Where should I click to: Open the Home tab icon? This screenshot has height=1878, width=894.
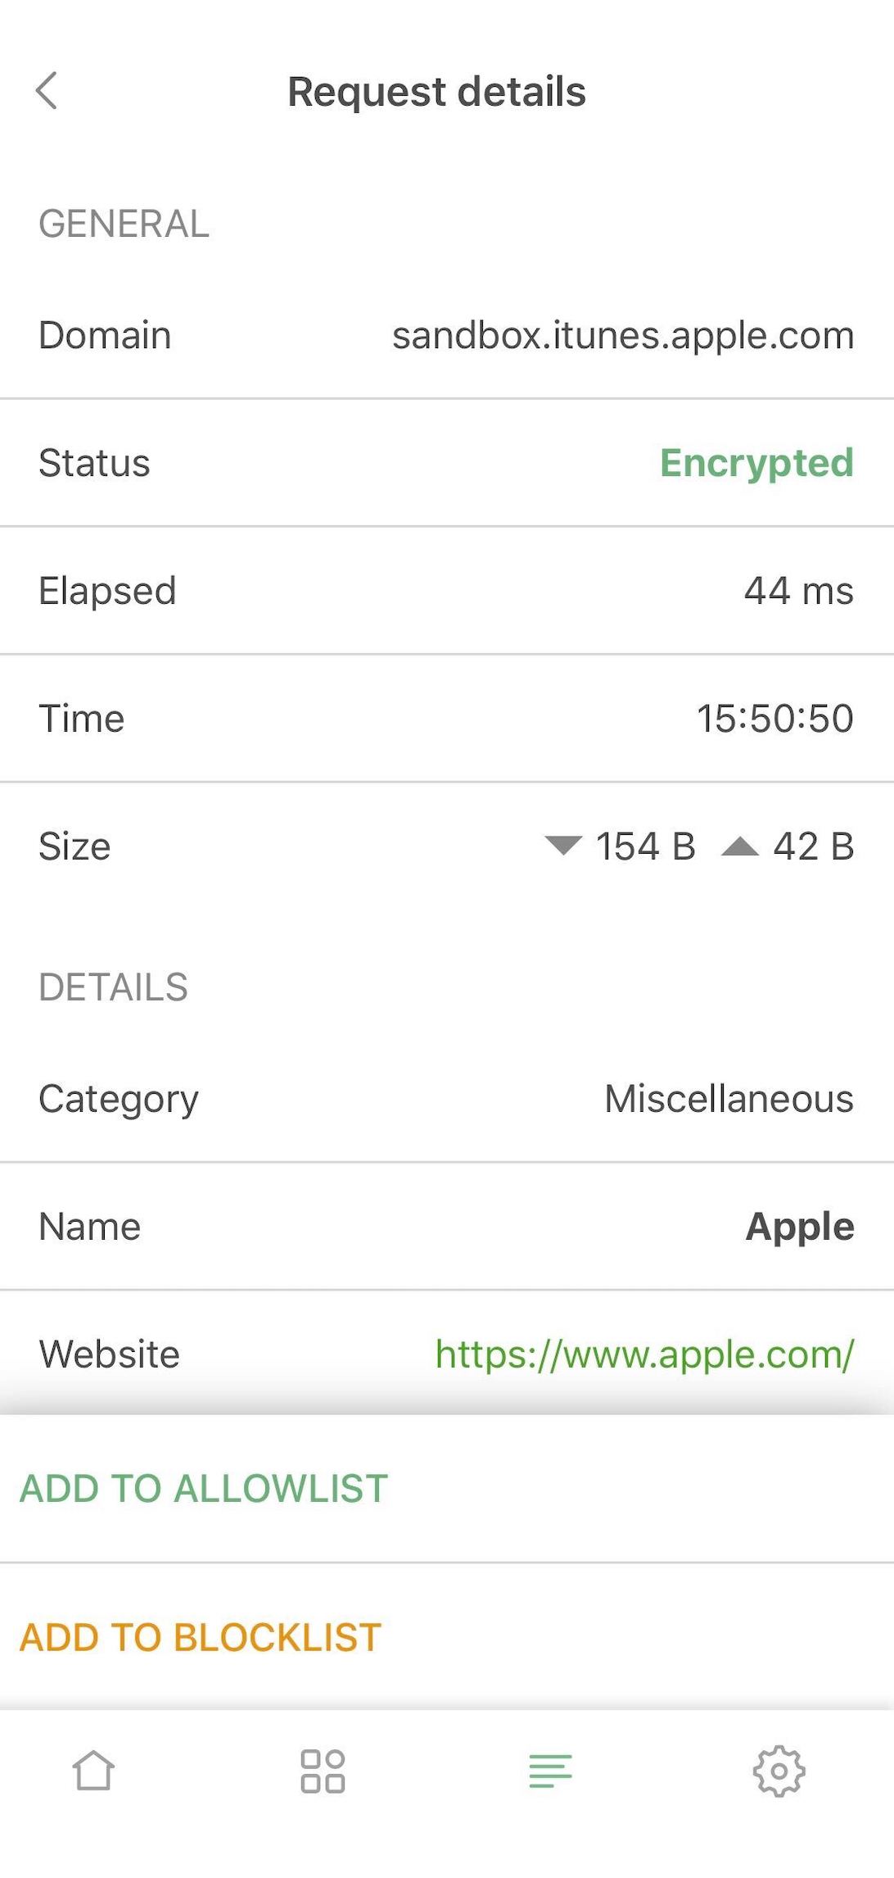(93, 1771)
